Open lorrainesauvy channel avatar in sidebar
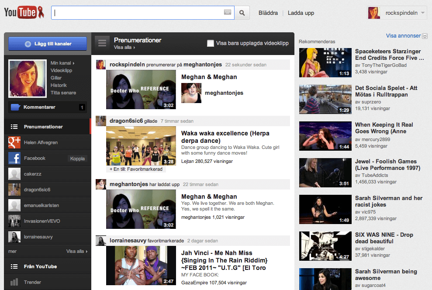The width and height of the screenshot is (432, 290). 14,237
